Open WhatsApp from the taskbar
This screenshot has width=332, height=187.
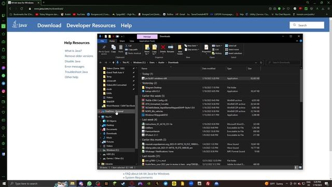click(x=89, y=183)
